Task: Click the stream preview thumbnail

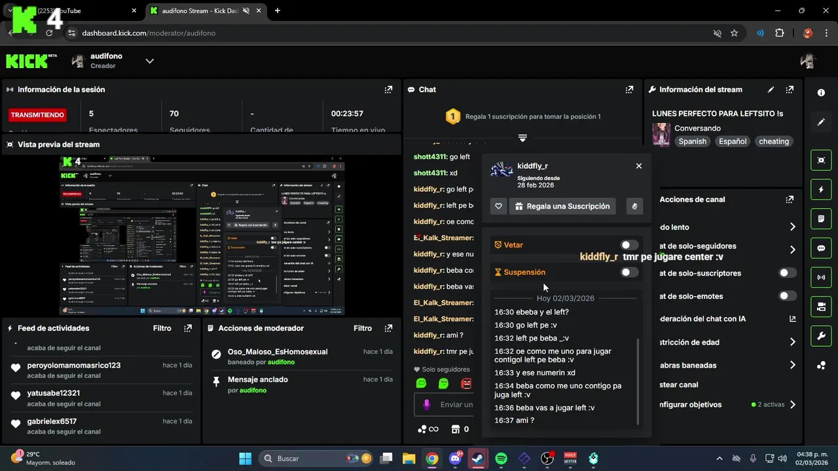Action: [x=202, y=235]
